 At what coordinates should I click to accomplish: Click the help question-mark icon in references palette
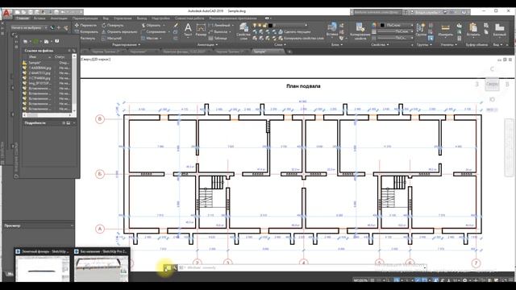(56, 41)
